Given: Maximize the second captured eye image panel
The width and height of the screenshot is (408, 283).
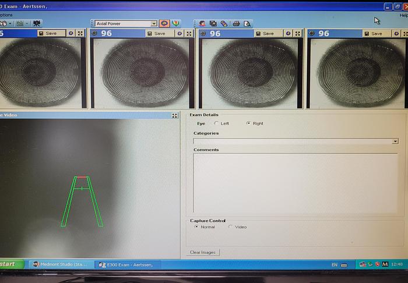Looking at the screenshot, I should [x=189, y=34].
